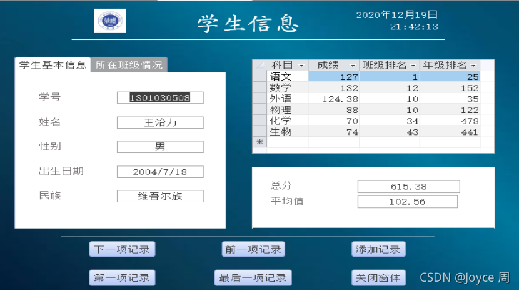Click the 关闭窗体 button
519x291 pixels.
coord(378,278)
